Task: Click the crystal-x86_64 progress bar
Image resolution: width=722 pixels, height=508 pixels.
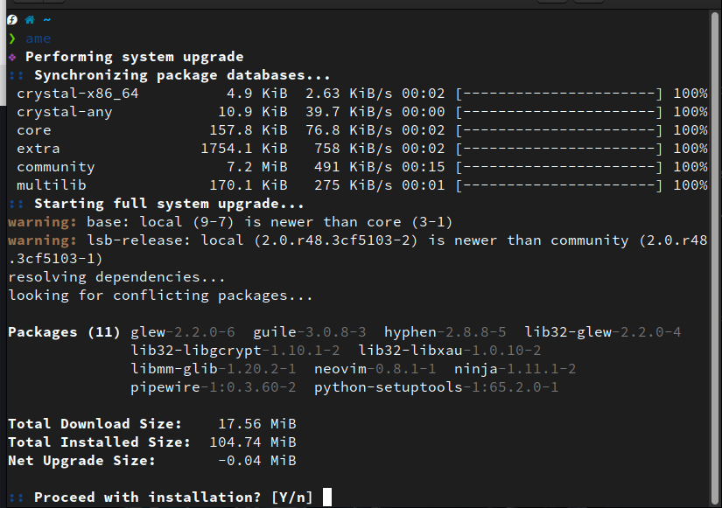Action: click(x=559, y=94)
